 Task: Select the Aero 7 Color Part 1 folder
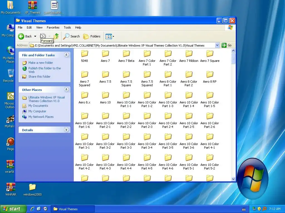coord(147,58)
